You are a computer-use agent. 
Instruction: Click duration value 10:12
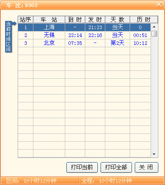(x=140, y=43)
